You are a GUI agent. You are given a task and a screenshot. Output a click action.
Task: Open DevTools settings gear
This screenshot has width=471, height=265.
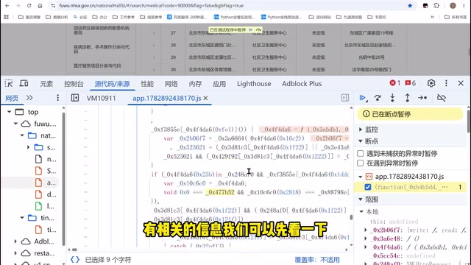tap(431, 83)
